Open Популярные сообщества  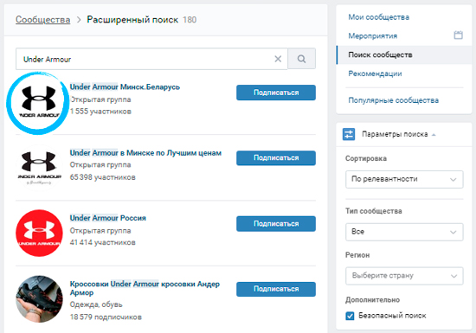pos(393,100)
